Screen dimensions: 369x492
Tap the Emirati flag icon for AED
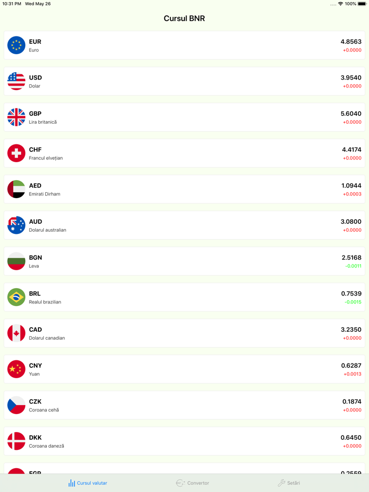coord(16,189)
